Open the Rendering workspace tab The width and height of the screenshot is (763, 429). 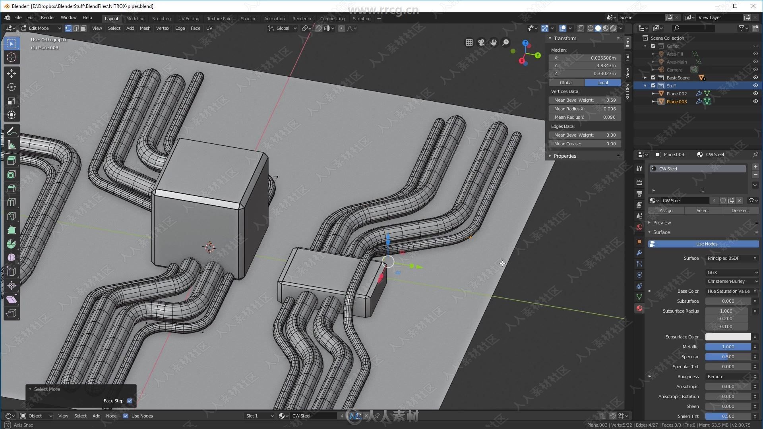pyautogui.click(x=301, y=18)
